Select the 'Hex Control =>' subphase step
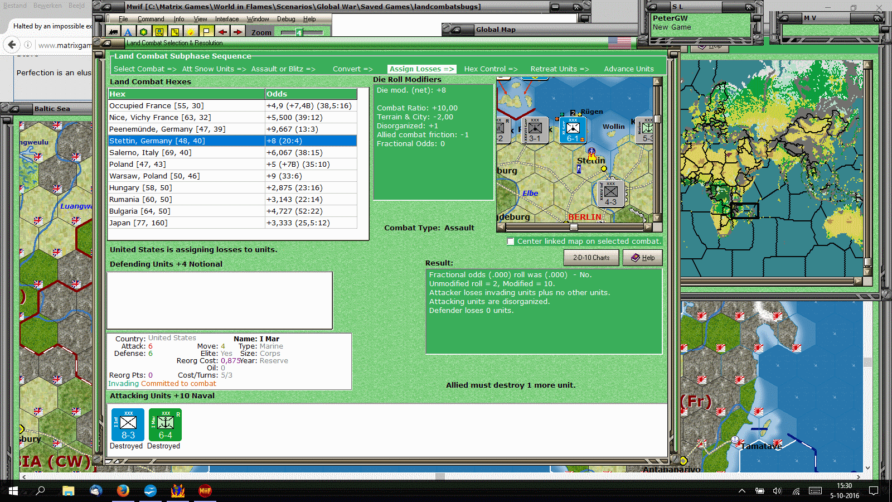The image size is (892, 502). click(491, 69)
